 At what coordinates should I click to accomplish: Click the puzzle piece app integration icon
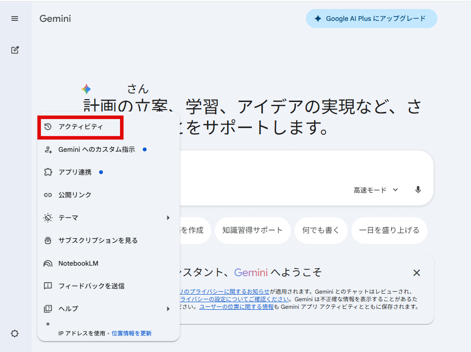click(x=48, y=172)
